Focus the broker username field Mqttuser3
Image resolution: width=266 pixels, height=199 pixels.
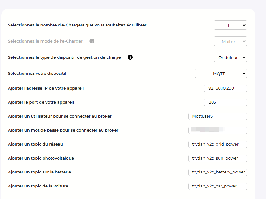pos(218,116)
